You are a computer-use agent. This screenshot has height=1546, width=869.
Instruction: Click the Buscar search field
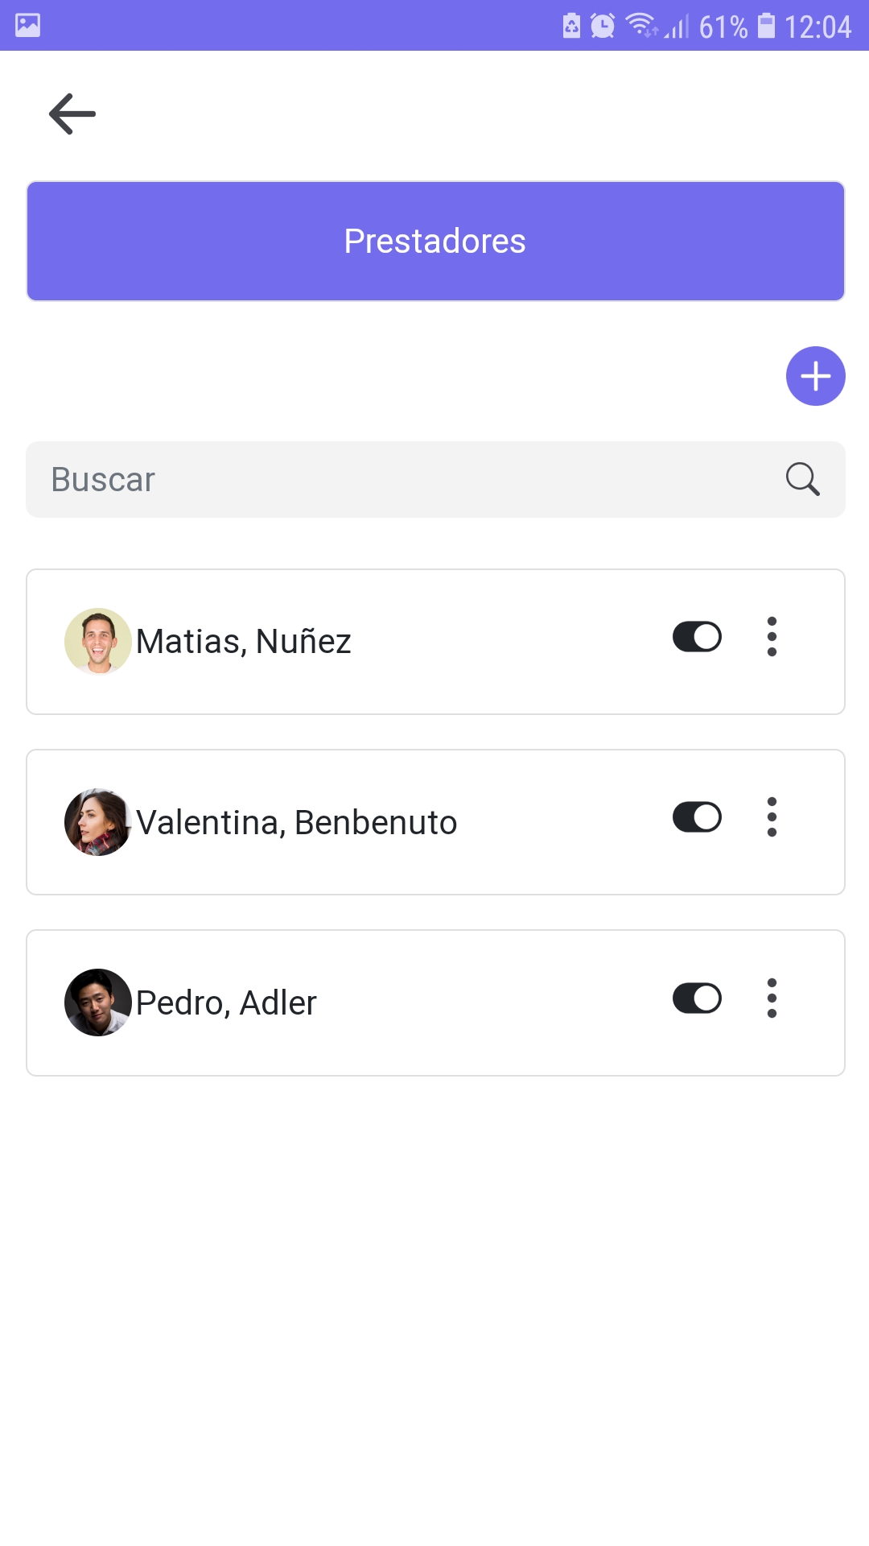(402, 479)
